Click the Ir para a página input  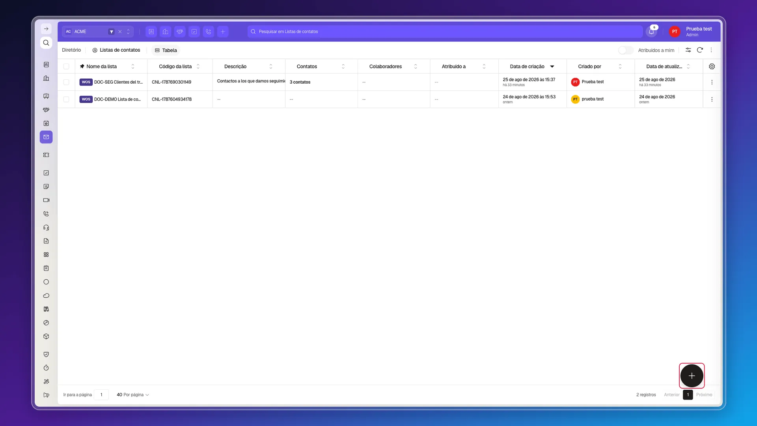(x=101, y=394)
